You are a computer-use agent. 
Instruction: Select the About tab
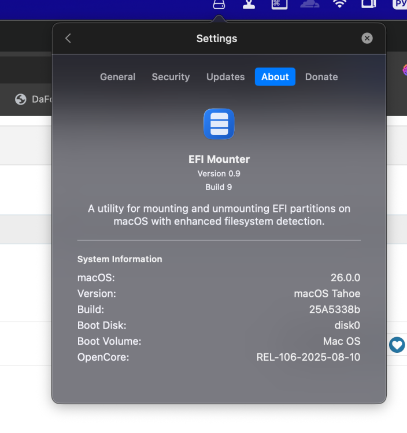pyautogui.click(x=275, y=77)
